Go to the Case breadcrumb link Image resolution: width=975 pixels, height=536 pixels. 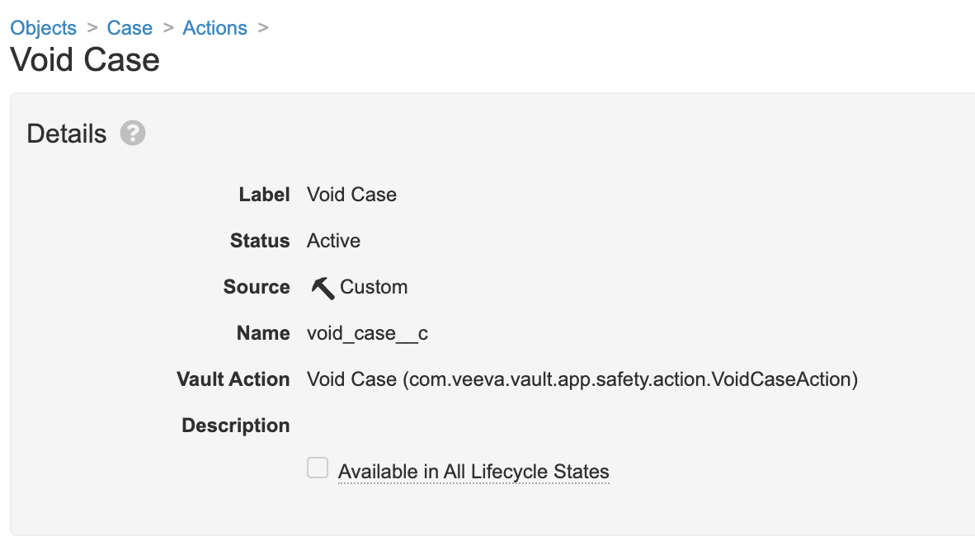tap(130, 28)
